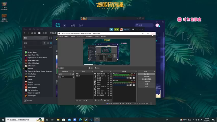The height and width of the screenshot is (122, 217).
Task: Toggle visibility of 视频采集设备 source
Action: pos(108,74)
